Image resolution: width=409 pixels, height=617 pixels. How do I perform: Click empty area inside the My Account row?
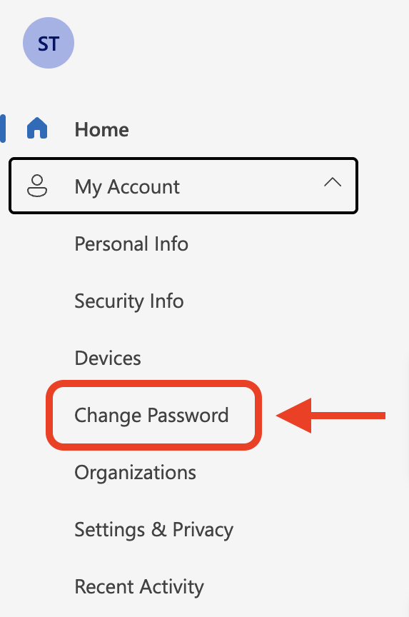252,186
